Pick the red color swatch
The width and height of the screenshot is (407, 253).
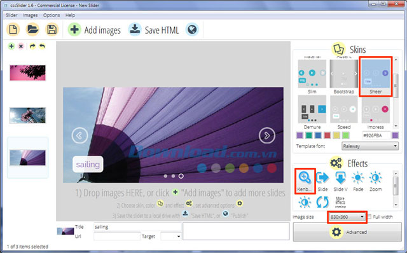[328, 135]
